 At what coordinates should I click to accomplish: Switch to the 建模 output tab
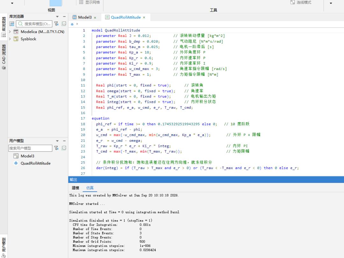75,188
